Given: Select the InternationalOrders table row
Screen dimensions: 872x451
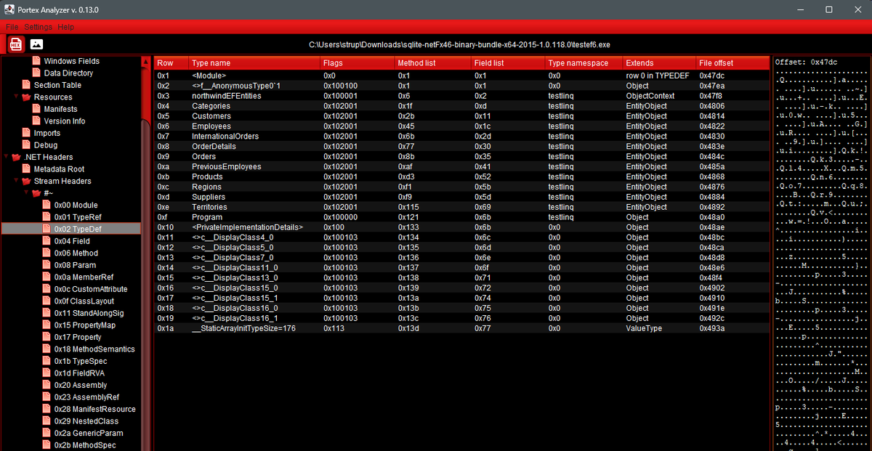Looking at the screenshot, I should pos(461,137).
